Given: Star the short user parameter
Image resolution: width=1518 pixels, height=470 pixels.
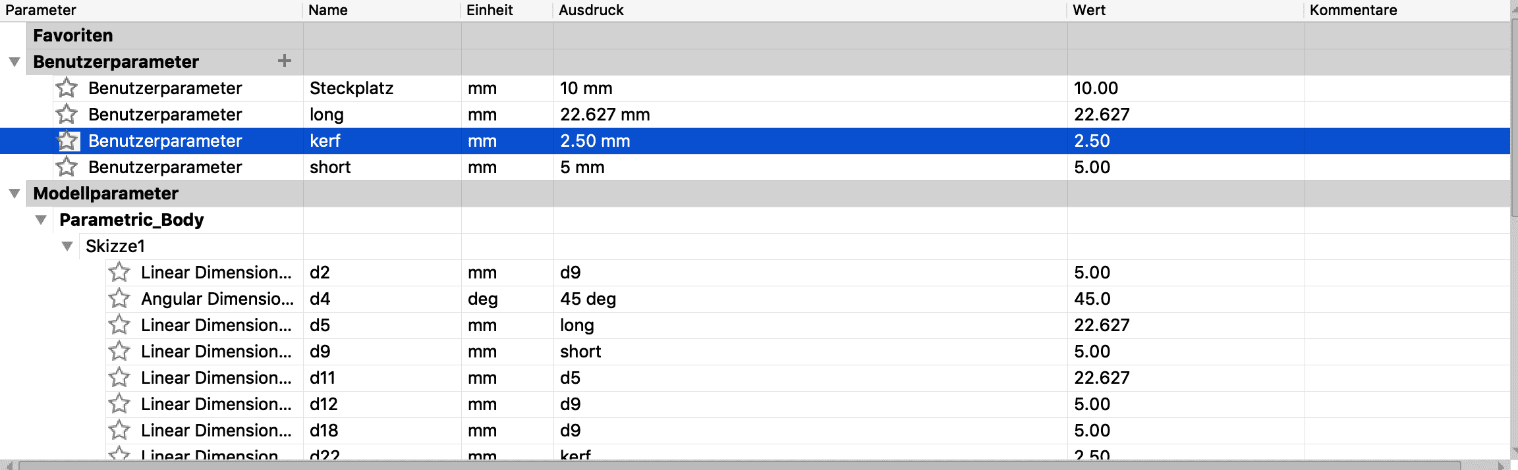Looking at the screenshot, I should point(67,167).
